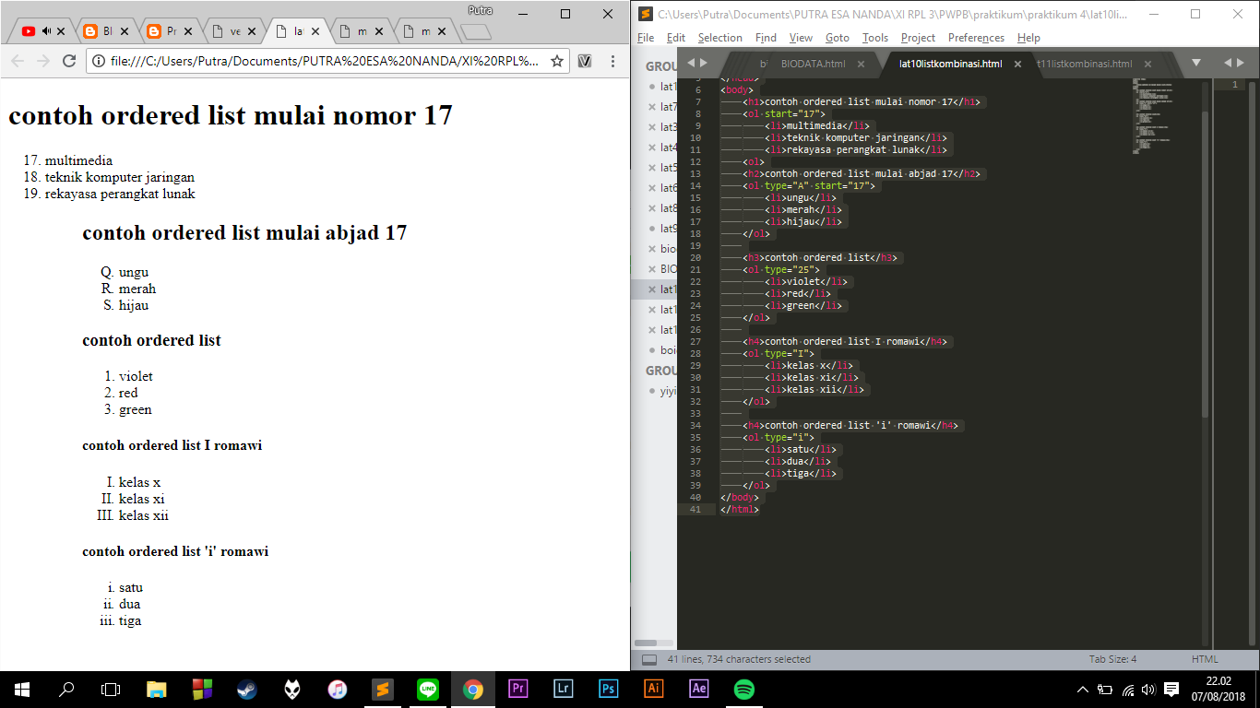Click the Sublime sidebar horizontal scrollbar
1260x708 pixels.
(646, 643)
